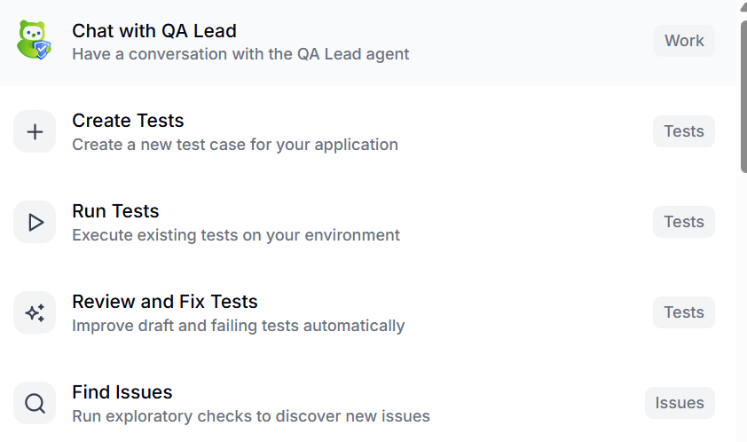The width and height of the screenshot is (747, 442).
Task: Click the magnifier icon for Find Issues
Action: pos(35,403)
